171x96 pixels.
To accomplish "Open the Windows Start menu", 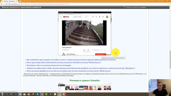I will (2, 94).
